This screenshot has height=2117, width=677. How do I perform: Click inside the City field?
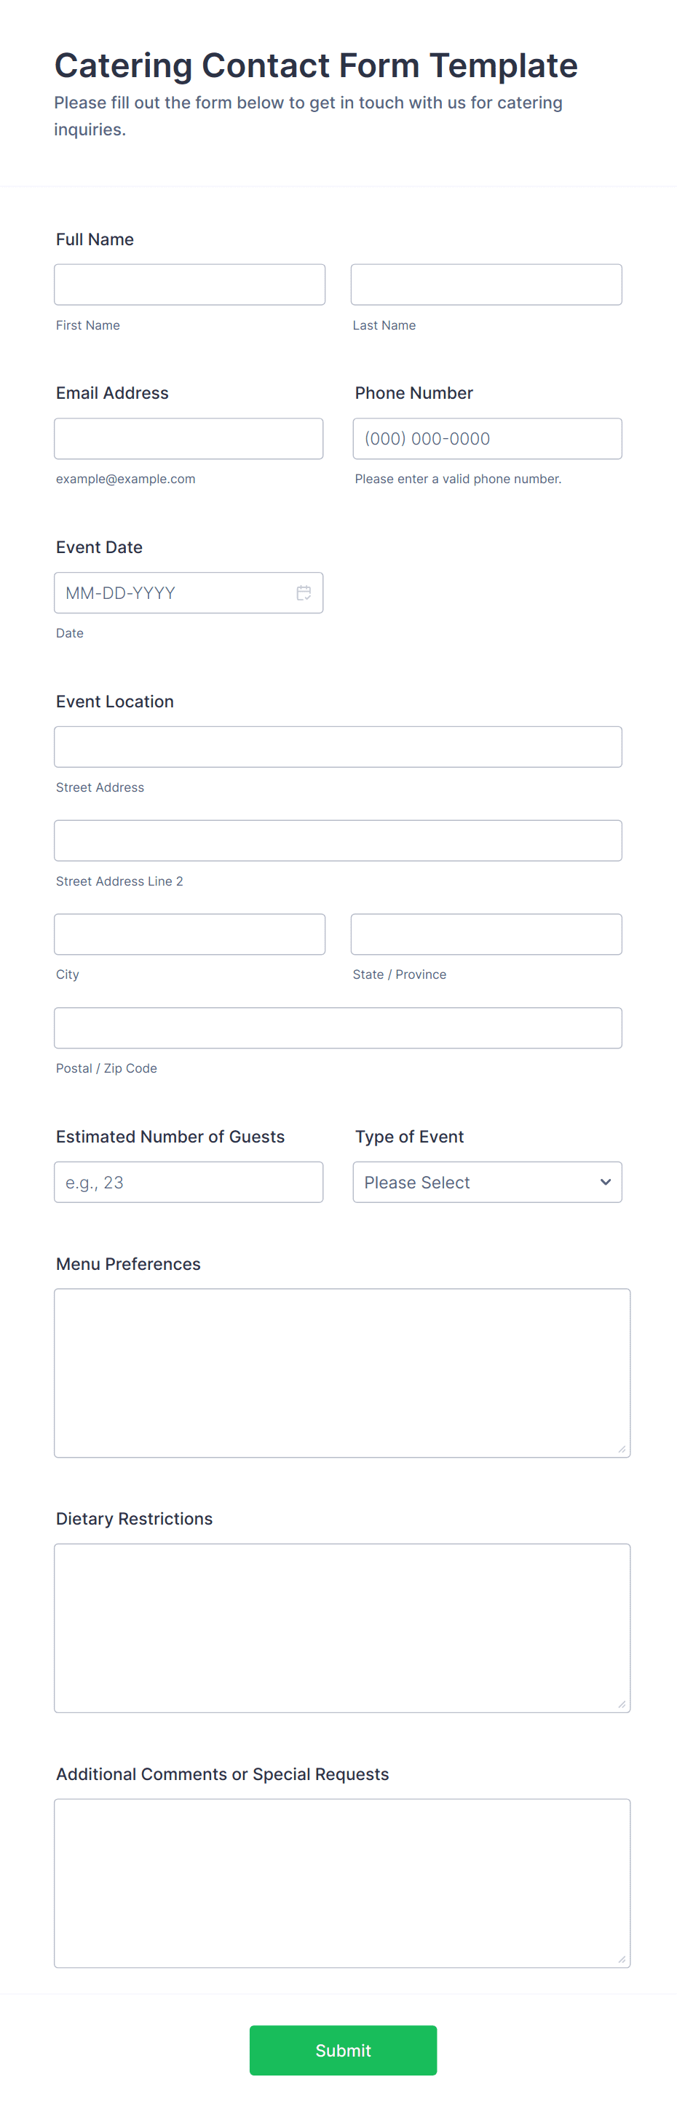[x=189, y=934]
